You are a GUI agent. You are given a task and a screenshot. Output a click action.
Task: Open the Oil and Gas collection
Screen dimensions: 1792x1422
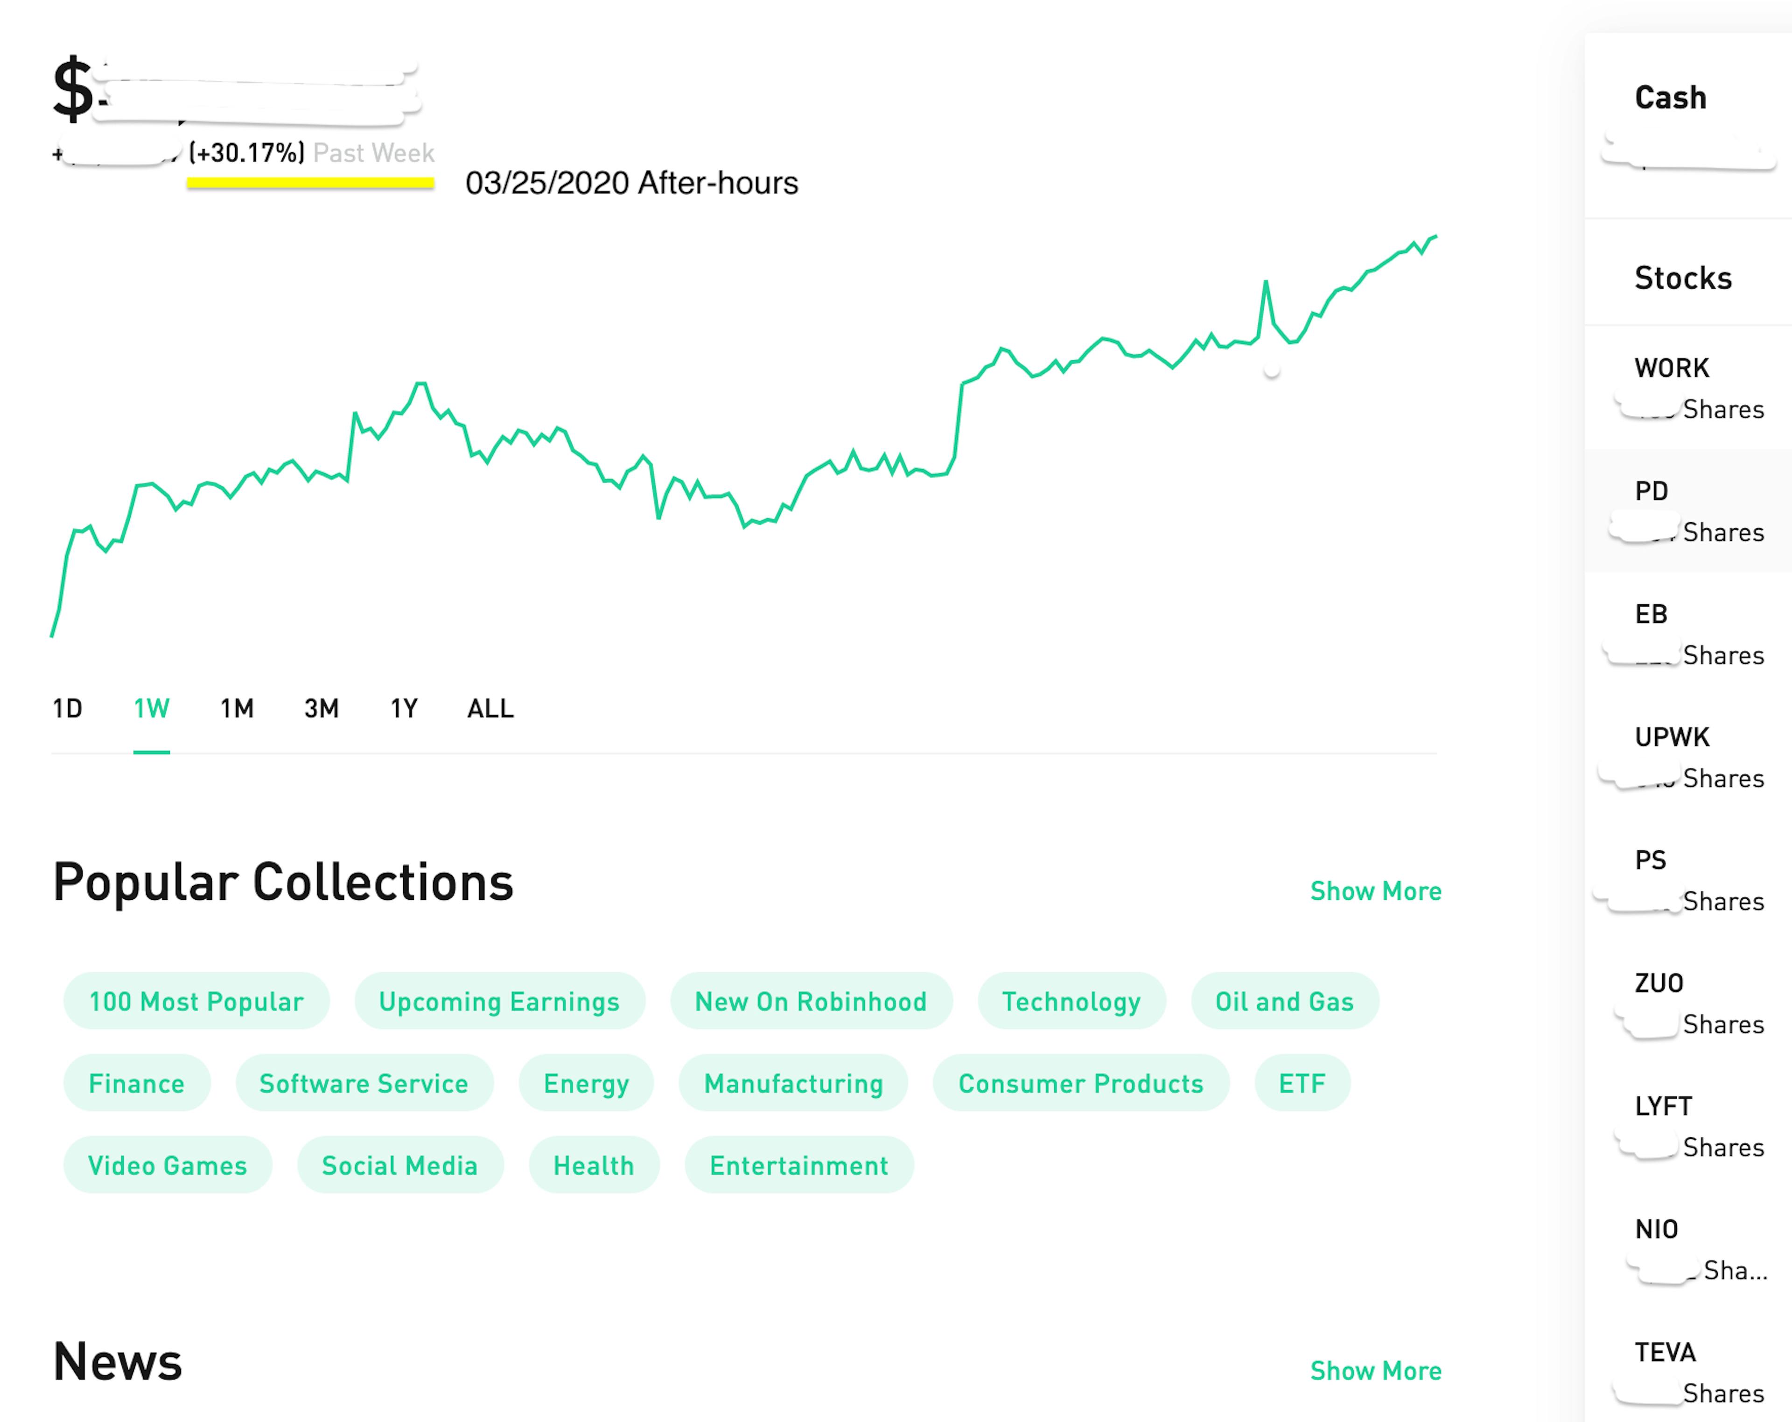coord(1284,1002)
